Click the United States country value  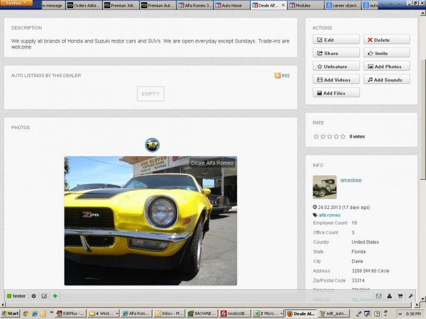(365, 242)
